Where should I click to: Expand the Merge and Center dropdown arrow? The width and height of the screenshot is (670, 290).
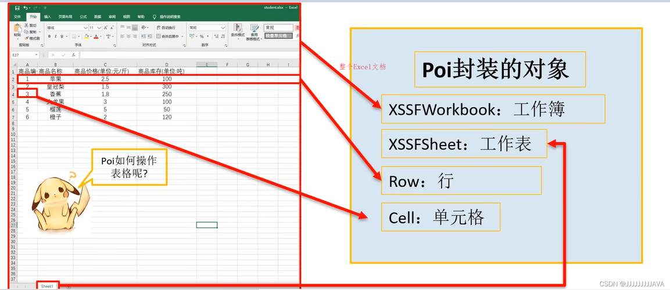click(x=182, y=36)
